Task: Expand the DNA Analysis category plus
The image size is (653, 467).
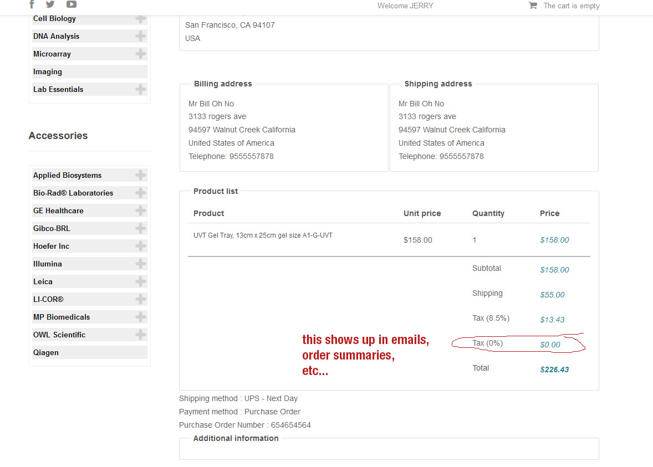Action: pyautogui.click(x=141, y=36)
